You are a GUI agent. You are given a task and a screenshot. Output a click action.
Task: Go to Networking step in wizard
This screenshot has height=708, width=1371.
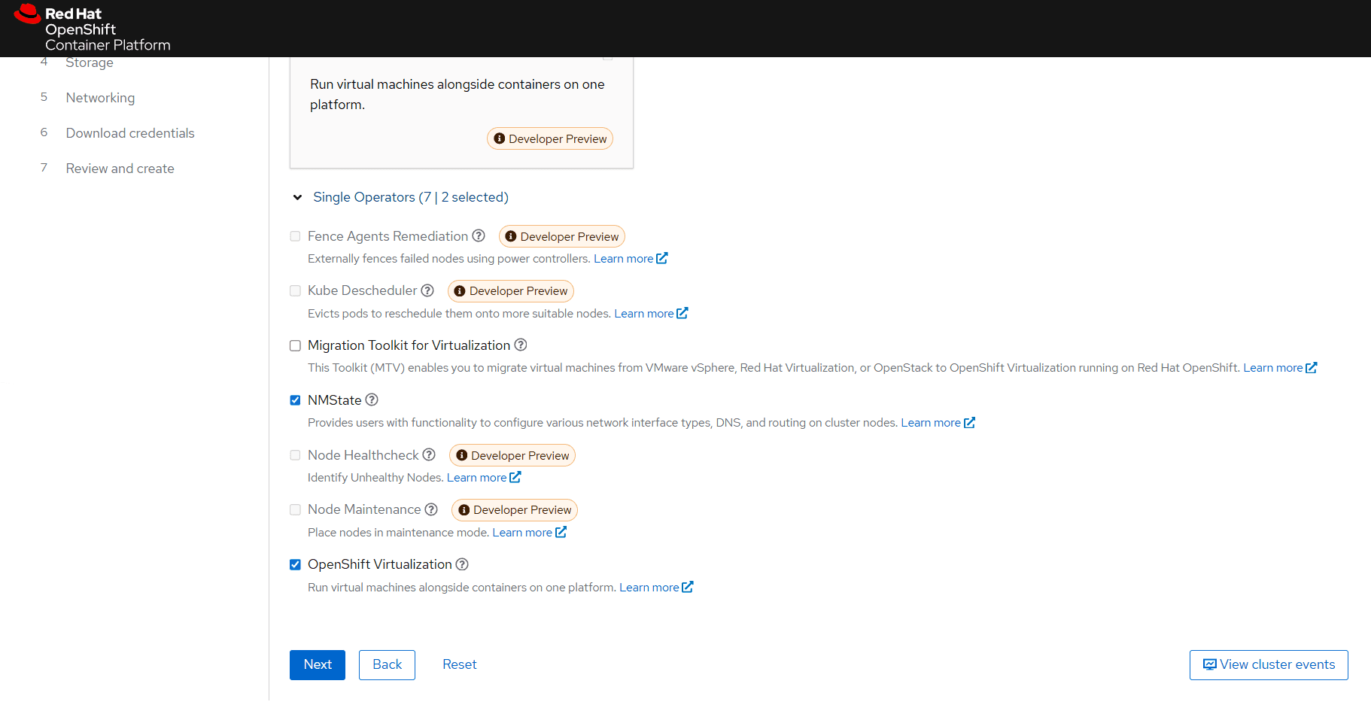click(100, 98)
